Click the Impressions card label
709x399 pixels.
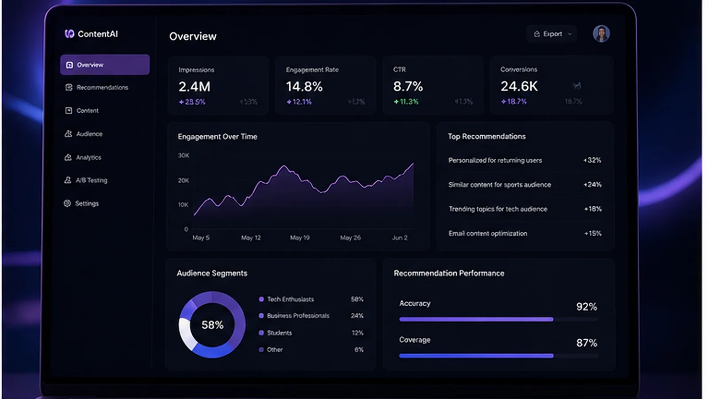tap(196, 70)
